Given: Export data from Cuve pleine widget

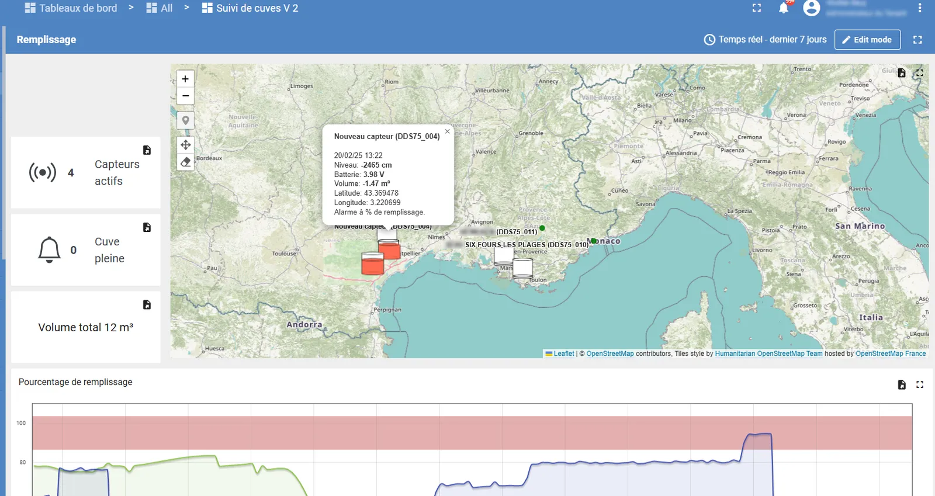Looking at the screenshot, I should click(x=147, y=227).
